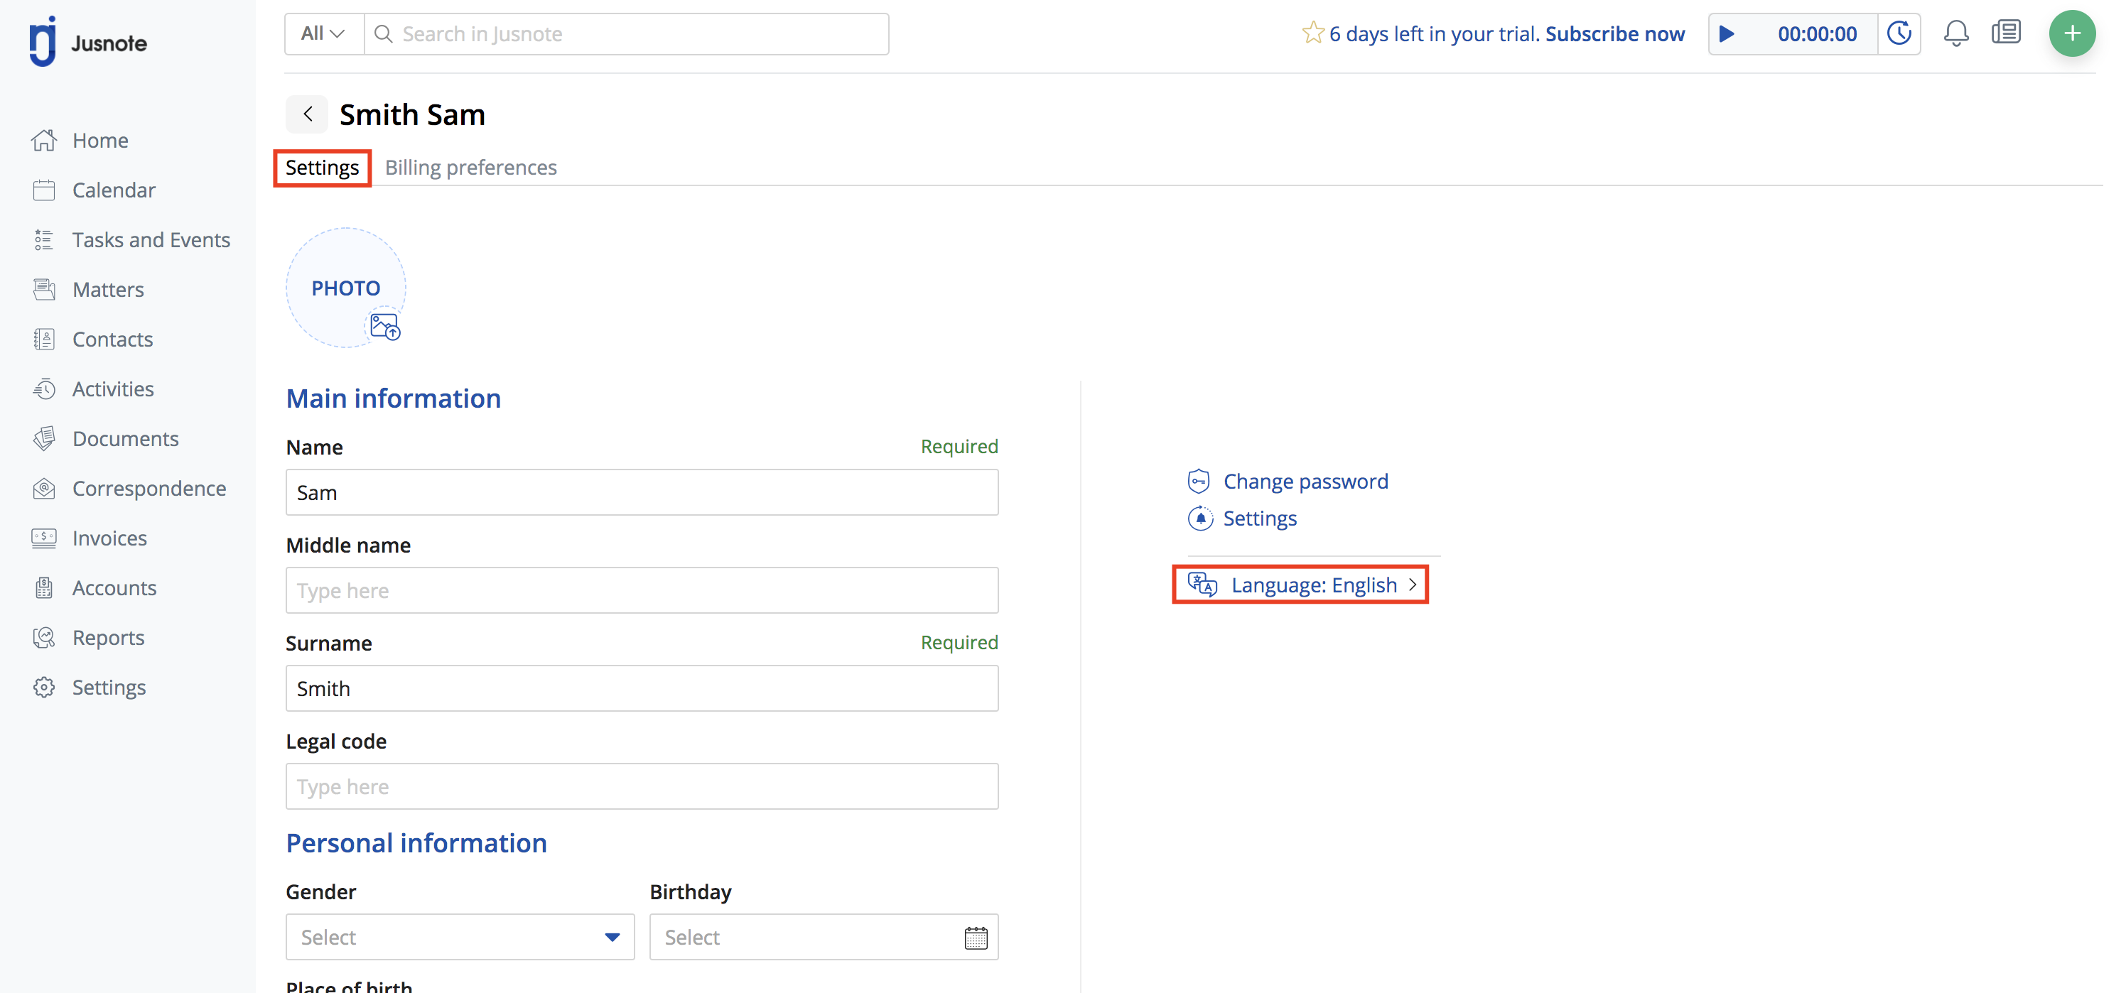
Task: Open the timer history clock icon
Action: pos(1899,34)
